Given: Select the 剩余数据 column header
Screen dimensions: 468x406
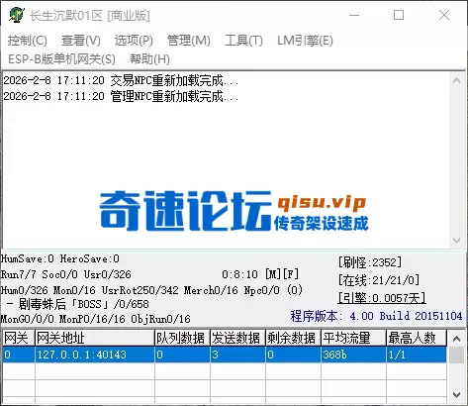Looking at the screenshot, I should [x=293, y=338].
